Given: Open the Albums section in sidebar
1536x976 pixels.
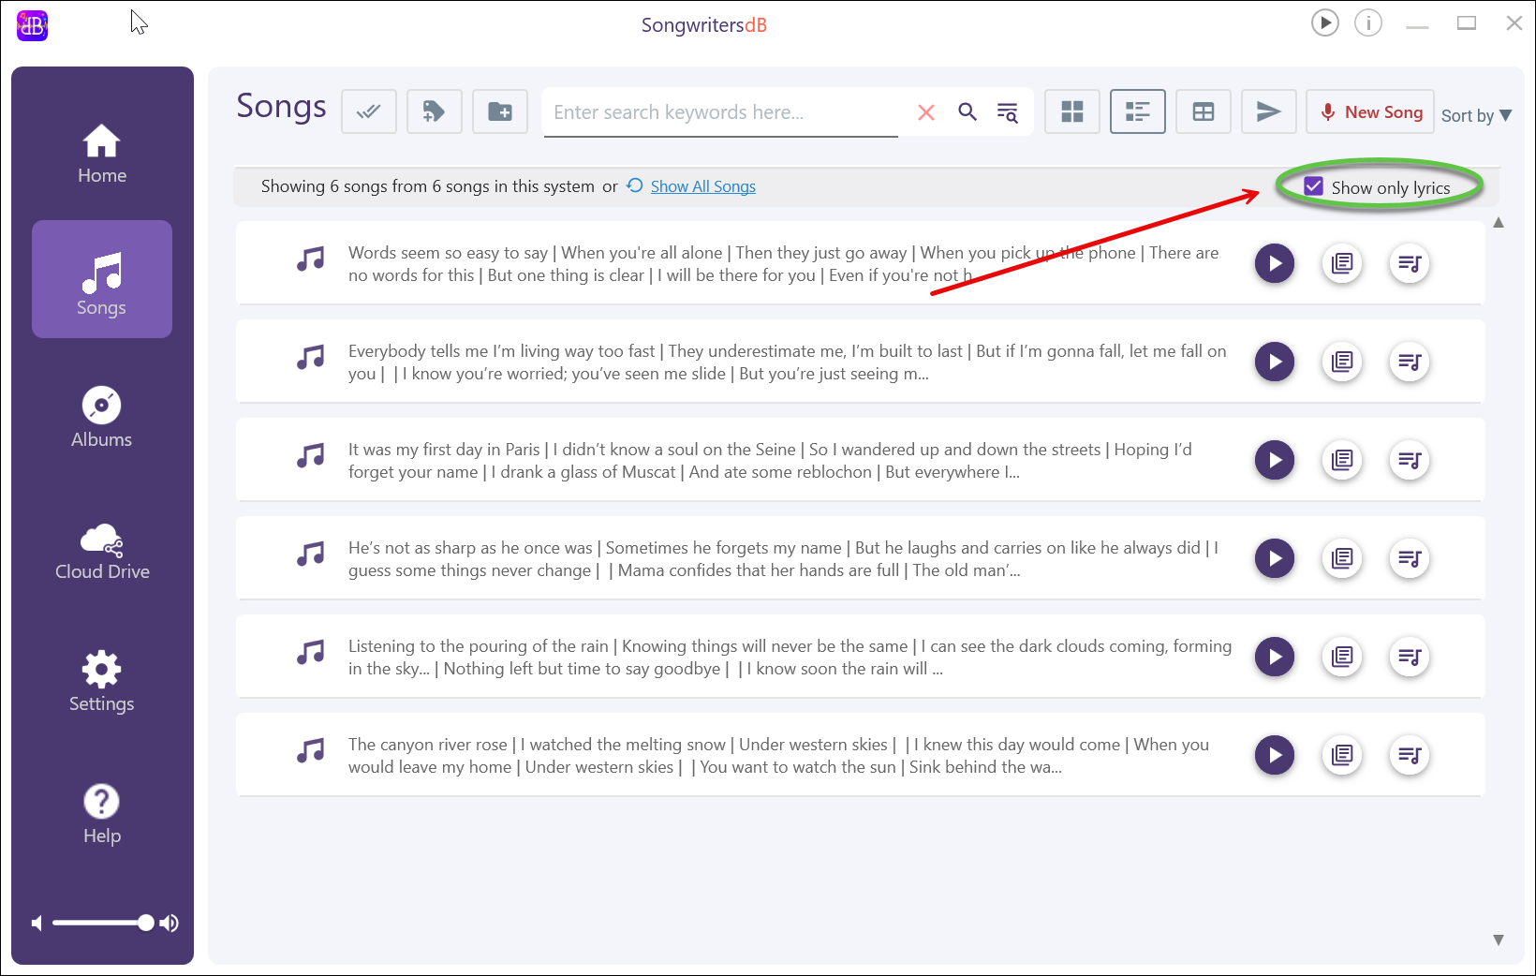Looking at the screenshot, I should [x=102, y=418].
